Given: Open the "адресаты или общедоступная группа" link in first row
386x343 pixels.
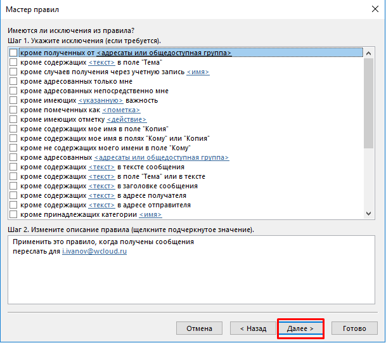Looking at the screenshot, I should pyautogui.click(x=164, y=53).
